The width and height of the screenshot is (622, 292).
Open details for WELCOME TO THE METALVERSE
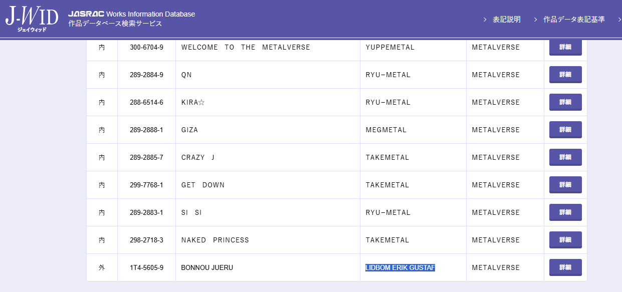[x=565, y=47]
